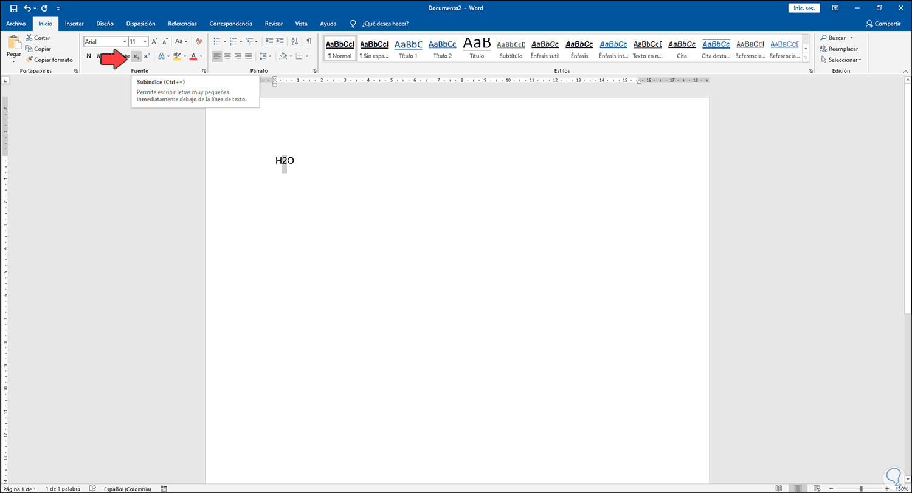
Task: Click the Save icon in the title bar
Action: (x=14, y=8)
